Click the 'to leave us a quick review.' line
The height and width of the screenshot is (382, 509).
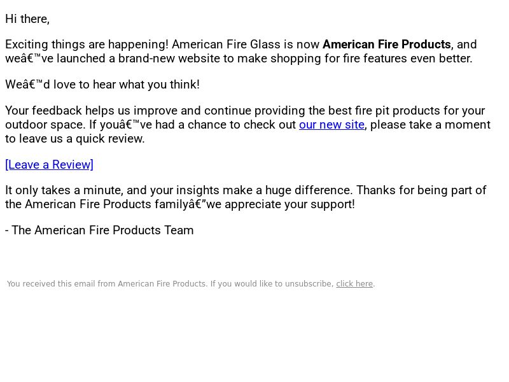pos(75,139)
